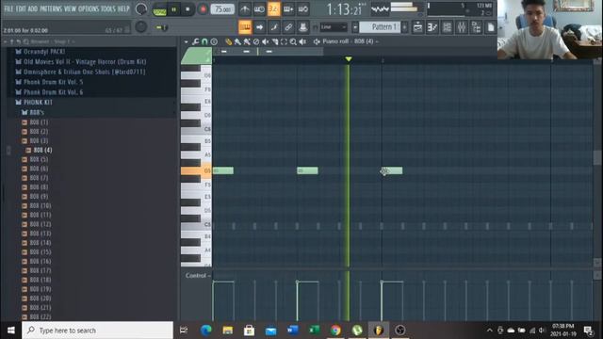The width and height of the screenshot is (603, 339).
Task: Toggle pattern/song mode switch
Action: click(159, 9)
